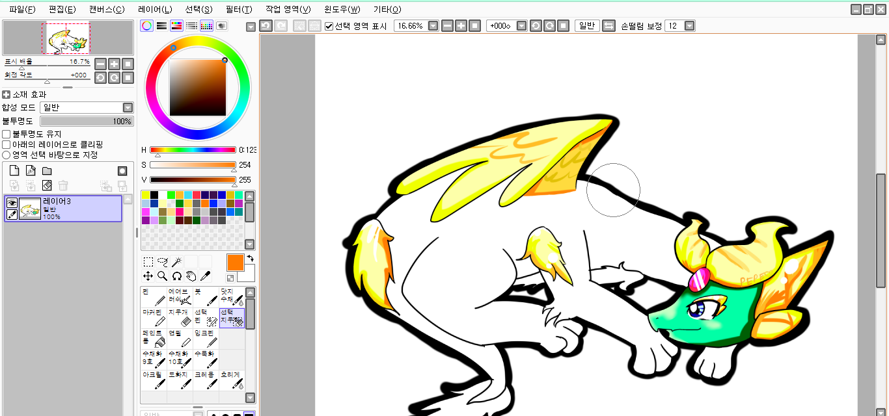Image resolution: width=889 pixels, height=416 pixels.
Task: Choose the 크레용 crayon brush
Action: (206, 380)
